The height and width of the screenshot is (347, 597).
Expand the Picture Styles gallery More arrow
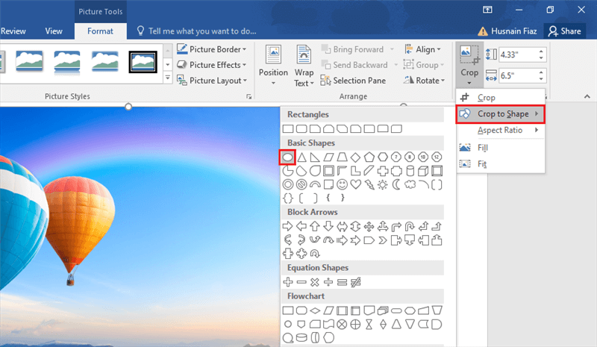tap(167, 78)
